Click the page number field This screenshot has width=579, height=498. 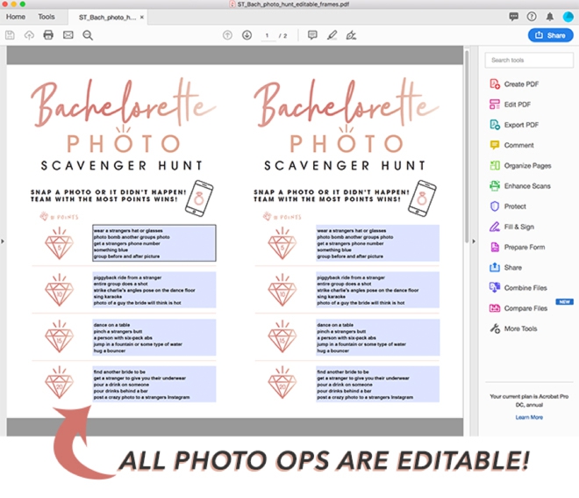click(x=268, y=35)
